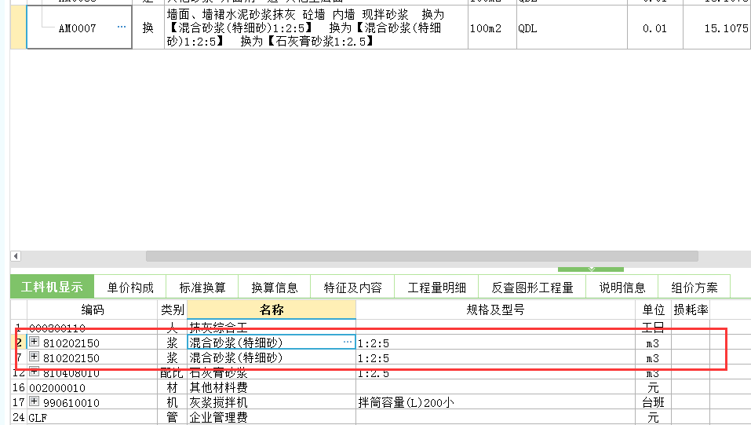Viewport: 751px width, 425px height.
Task: Select row number 24 header
Action: click(x=19, y=417)
